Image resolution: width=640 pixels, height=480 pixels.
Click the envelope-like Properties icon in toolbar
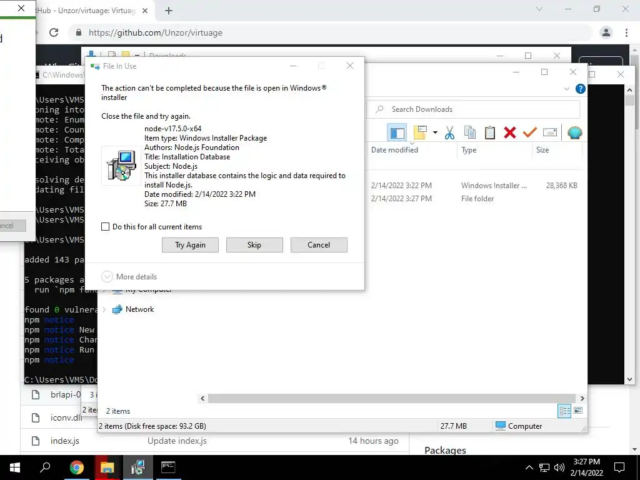(550, 132)
